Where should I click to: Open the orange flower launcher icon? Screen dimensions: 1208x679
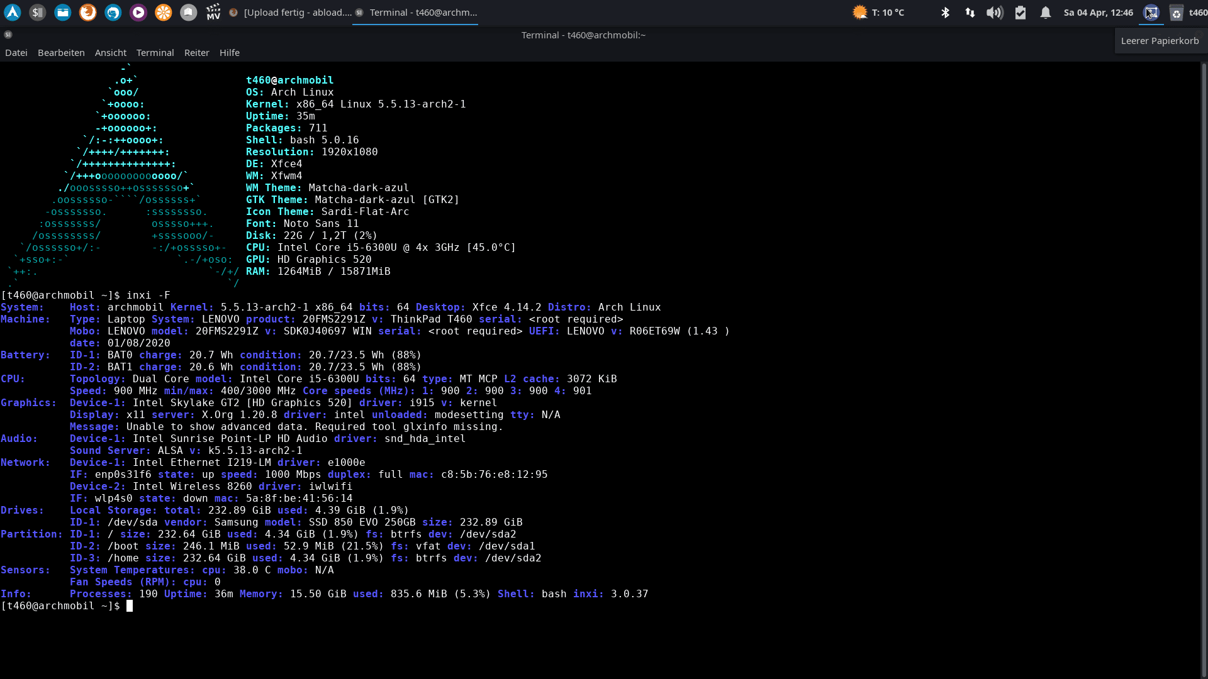164,12
